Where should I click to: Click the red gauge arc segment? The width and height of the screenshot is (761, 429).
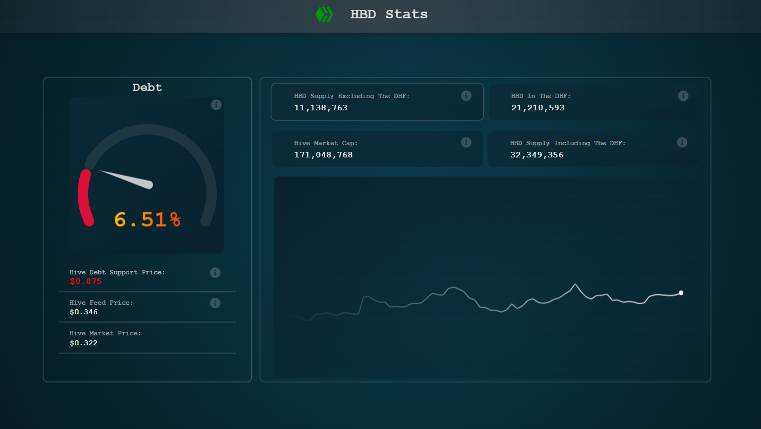pyautogui.click(x=85, y=198)
